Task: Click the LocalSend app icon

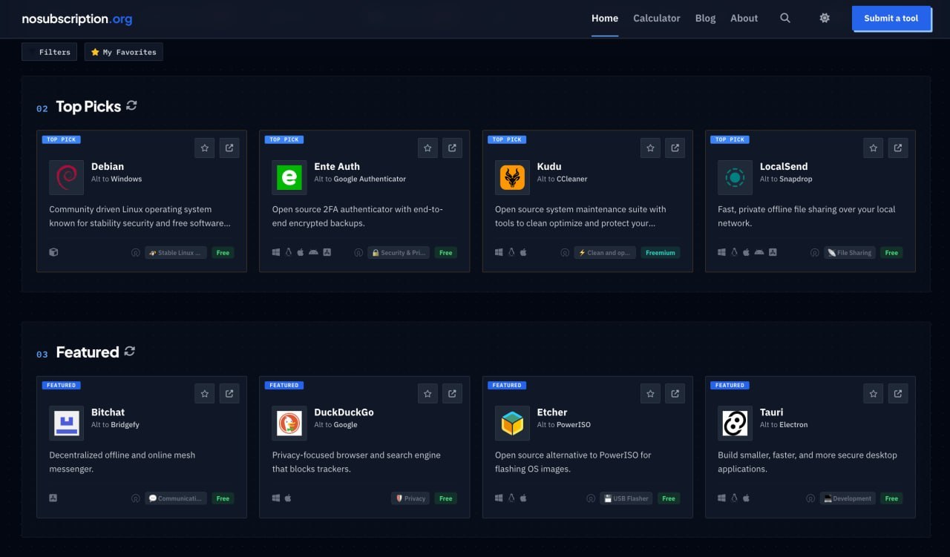Action: tap(735, 178)
